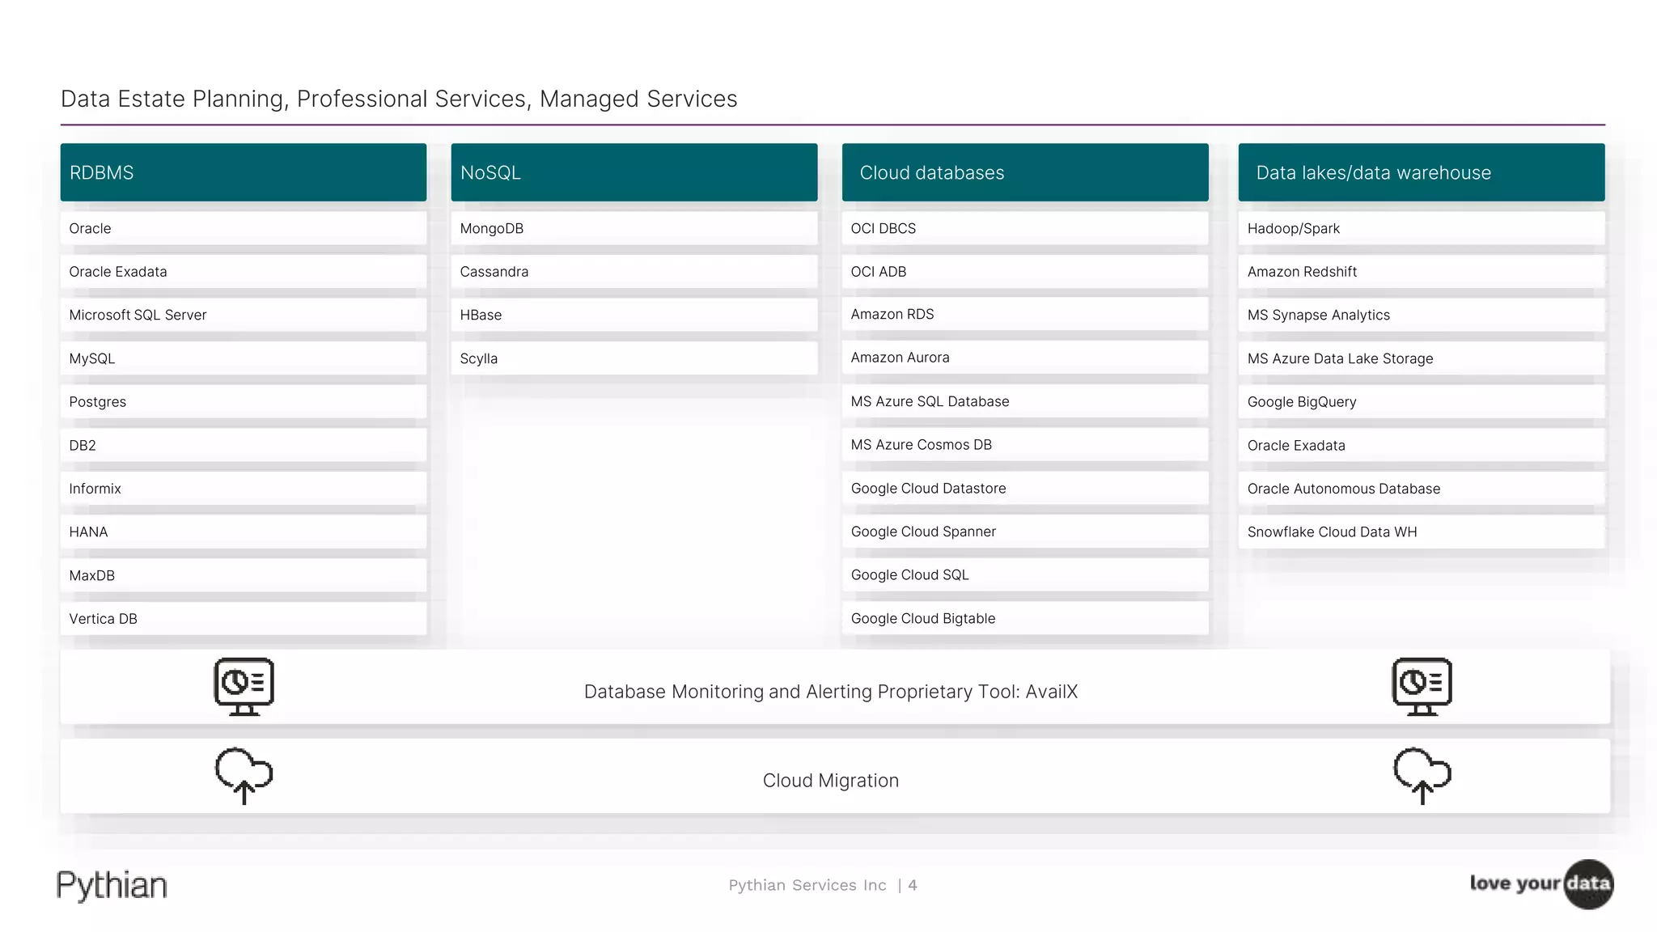The height and width of the screenshot is (932, 1657).
Task: Click the Google BigQuery entry
Action: click(x=1421, y=402)
